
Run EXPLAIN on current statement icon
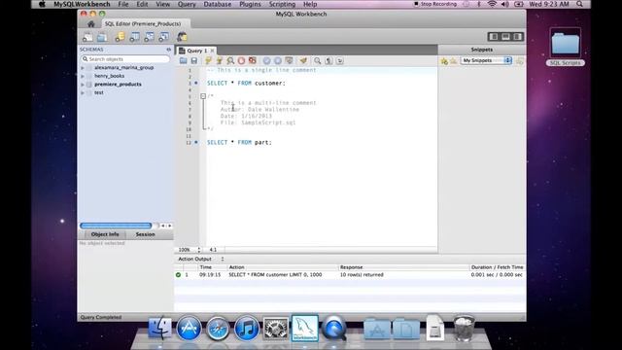230,60
